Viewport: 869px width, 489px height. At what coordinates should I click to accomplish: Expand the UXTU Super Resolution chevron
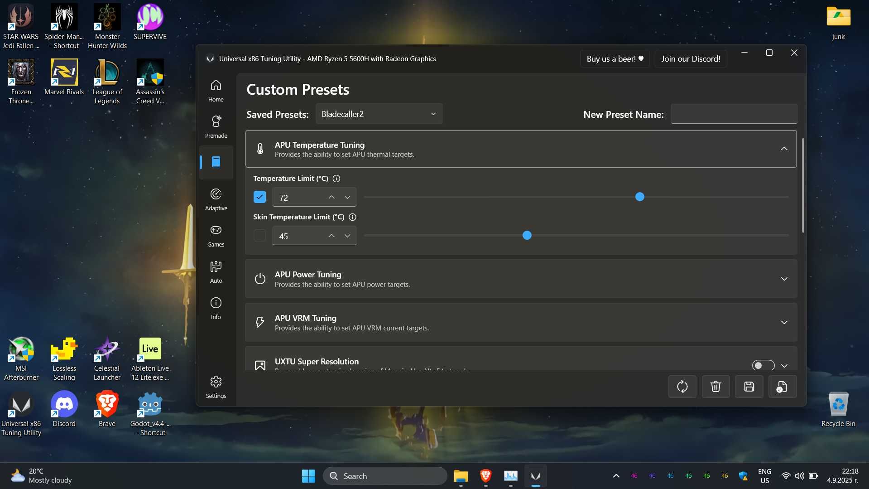[x=784, y=366]
